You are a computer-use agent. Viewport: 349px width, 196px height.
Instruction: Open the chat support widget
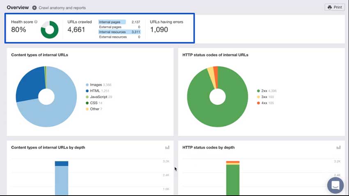[335, 185]
